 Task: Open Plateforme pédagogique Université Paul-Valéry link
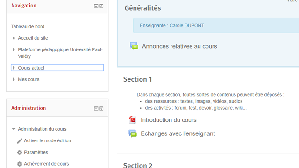coord(60,53)
